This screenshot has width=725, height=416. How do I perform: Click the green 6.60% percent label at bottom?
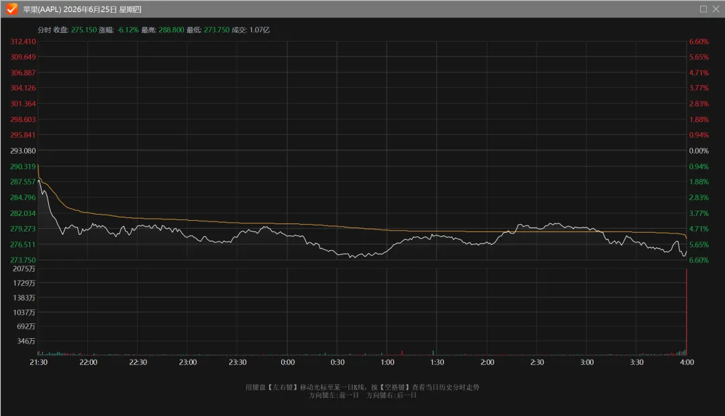(699, 260)
